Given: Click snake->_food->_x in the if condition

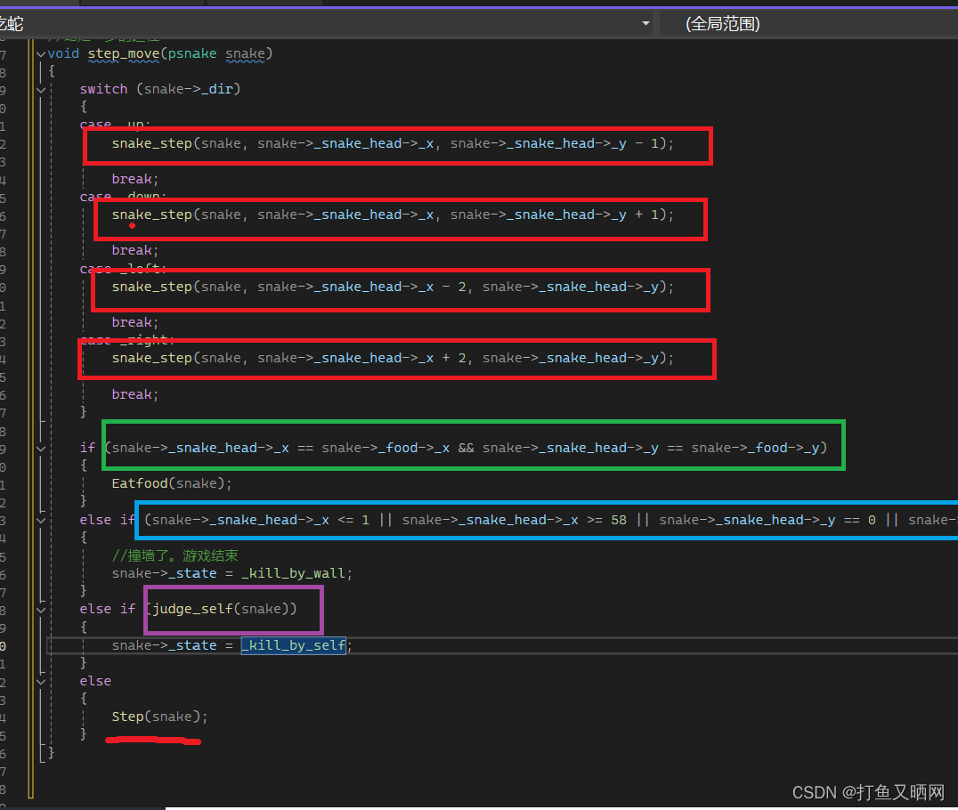Looking at the screenshot, I should pyautogui.click(x=386, y=449).
